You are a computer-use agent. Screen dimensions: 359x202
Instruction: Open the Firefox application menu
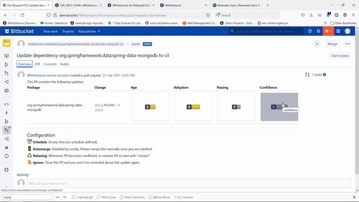353,15
